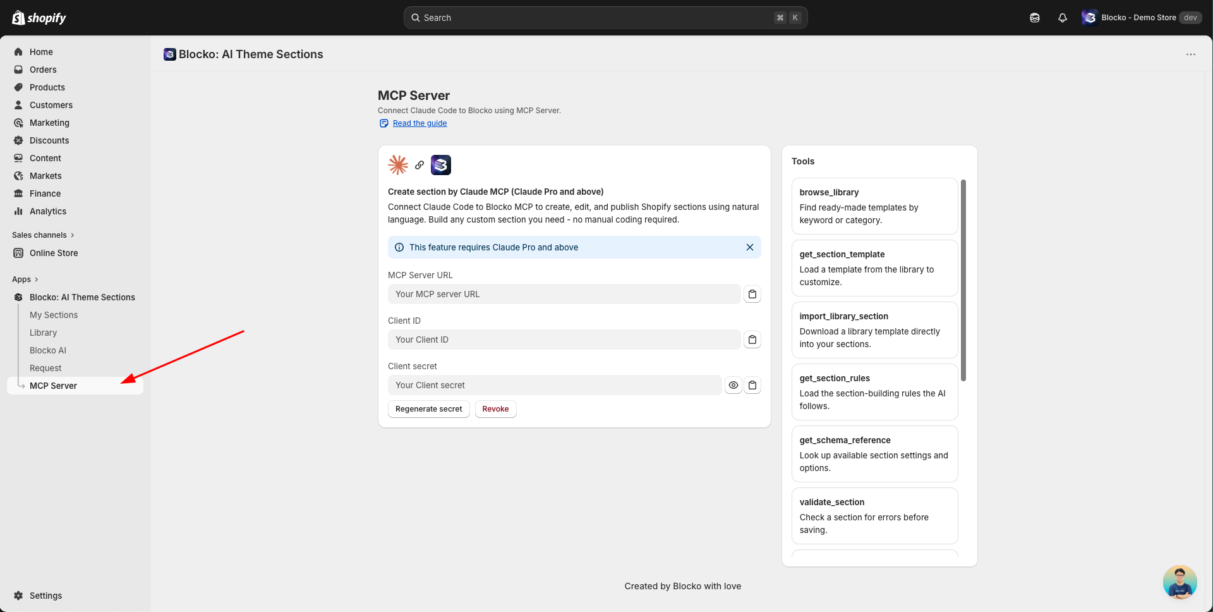Copy the Client ID
This screenshot has width=1213, height=612.
(752, 340)
